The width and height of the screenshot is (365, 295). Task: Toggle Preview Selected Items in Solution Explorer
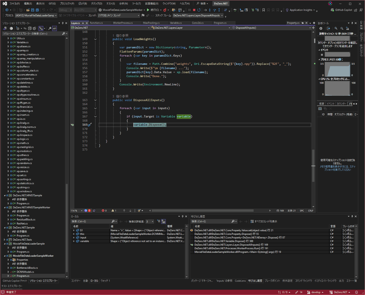[54, 28]
